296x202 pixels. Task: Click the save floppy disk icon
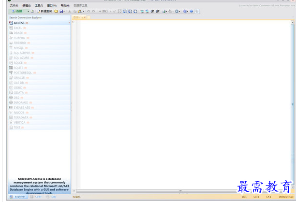[61, 11]
